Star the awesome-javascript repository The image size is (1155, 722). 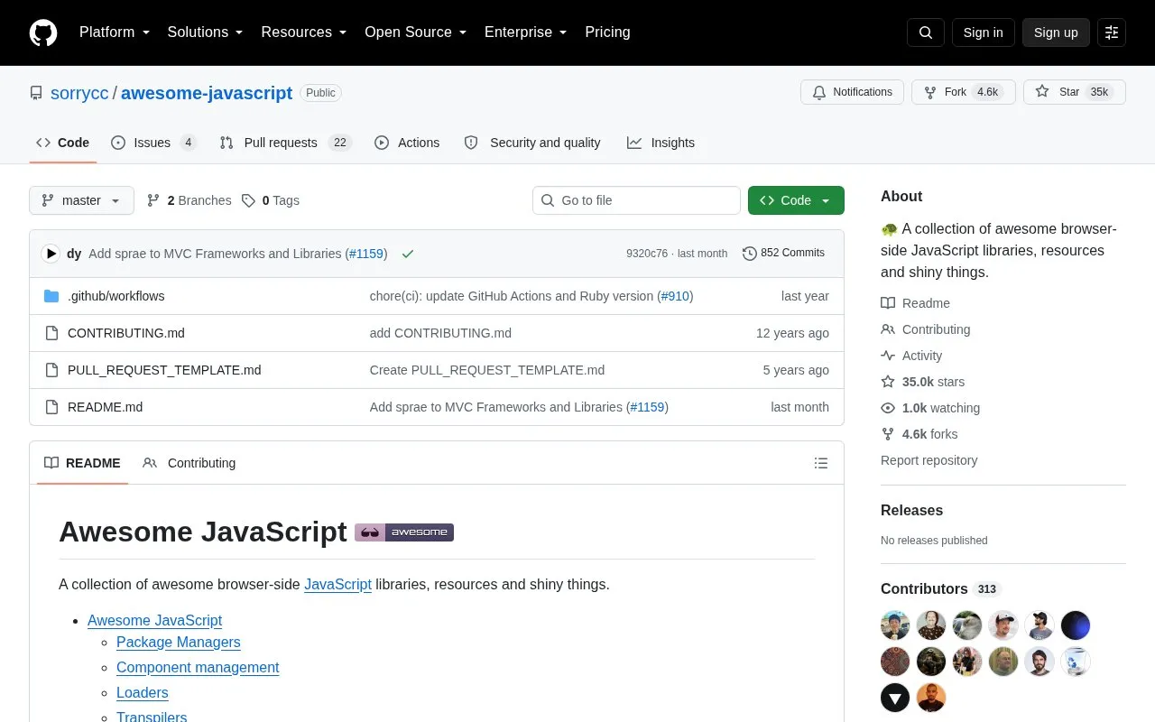(x=1075, y=92)
